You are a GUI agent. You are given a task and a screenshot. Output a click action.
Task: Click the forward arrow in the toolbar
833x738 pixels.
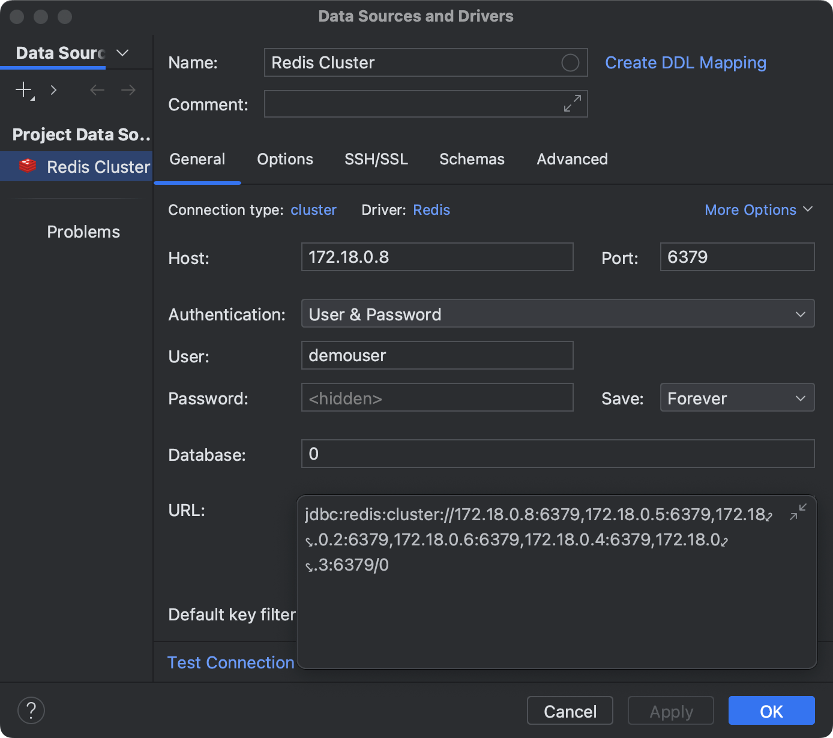tap(128, 90)
